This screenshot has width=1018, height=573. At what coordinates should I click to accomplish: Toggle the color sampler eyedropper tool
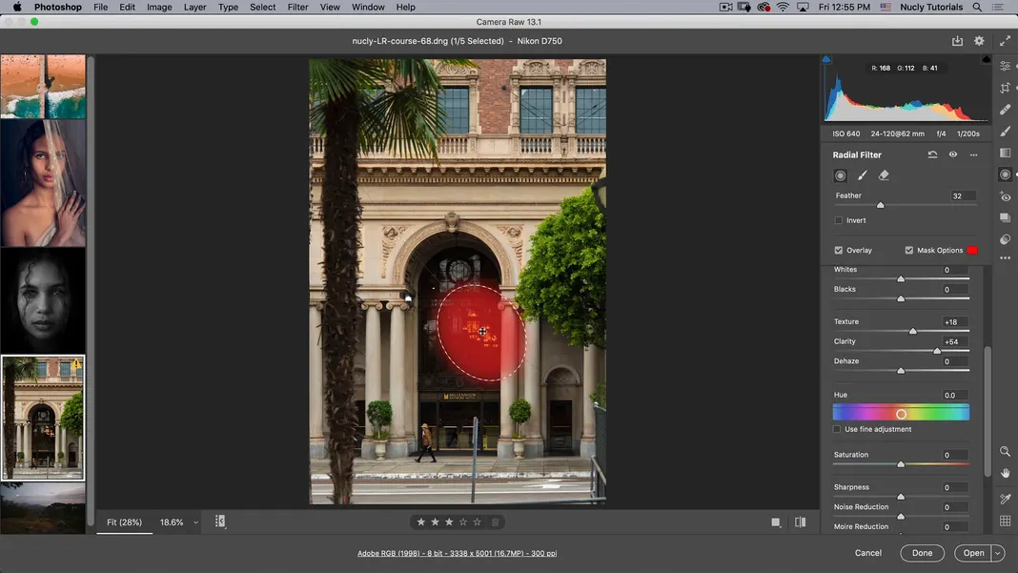[x=1005, y=499]
